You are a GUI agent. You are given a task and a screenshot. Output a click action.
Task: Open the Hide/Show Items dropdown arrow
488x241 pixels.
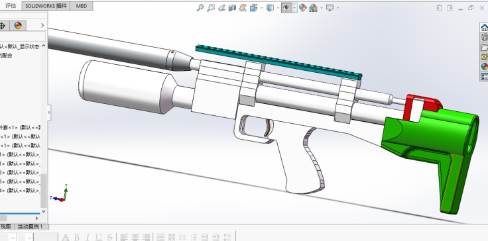coord(294,8)
